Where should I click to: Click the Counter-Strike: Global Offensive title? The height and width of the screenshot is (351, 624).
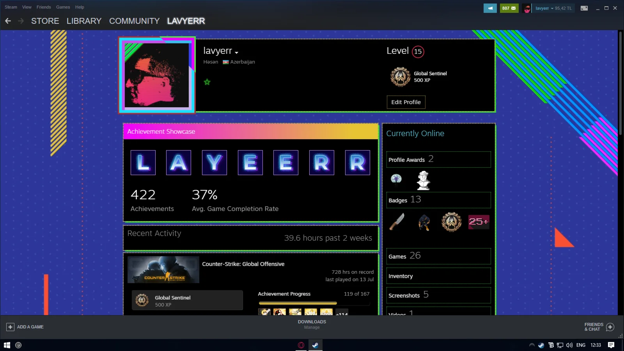243,264
